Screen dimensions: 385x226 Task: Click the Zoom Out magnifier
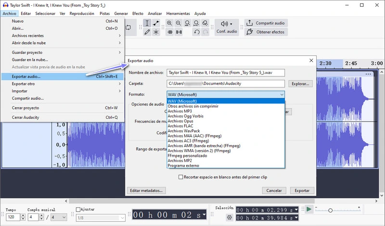point(179,23)
